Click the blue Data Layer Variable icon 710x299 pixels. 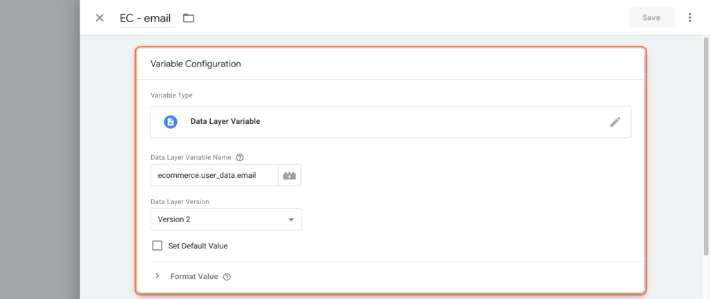[x=171, y=122]
